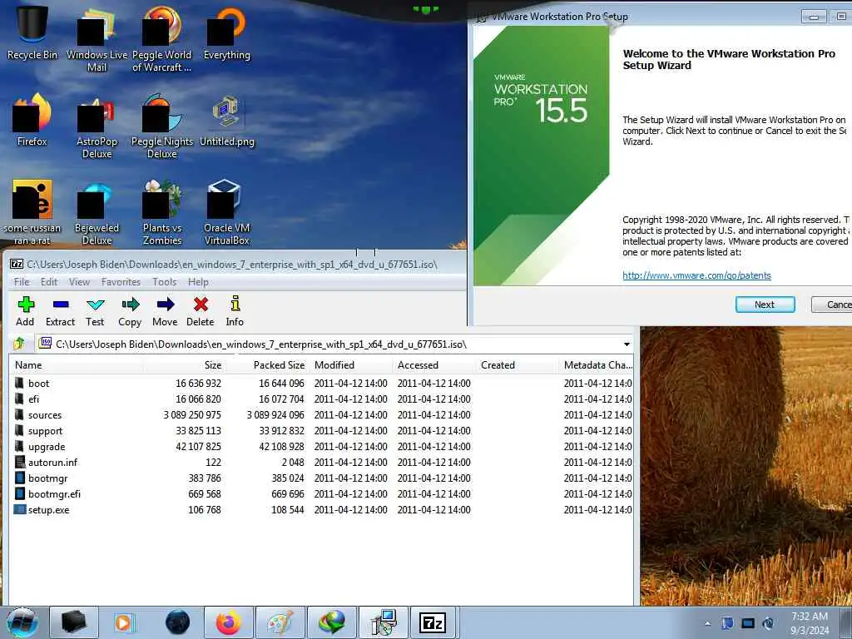Open the Tools menu
Viewport: 852px width, 639px height.
tap(164, 282)
